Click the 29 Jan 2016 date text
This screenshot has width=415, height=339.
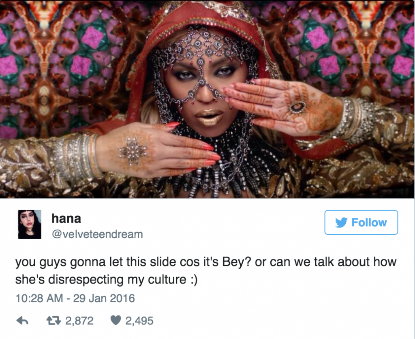(104, 298)
